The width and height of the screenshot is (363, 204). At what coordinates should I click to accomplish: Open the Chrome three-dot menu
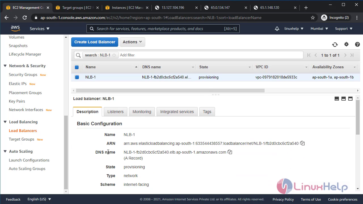click(x=357, y=18)
